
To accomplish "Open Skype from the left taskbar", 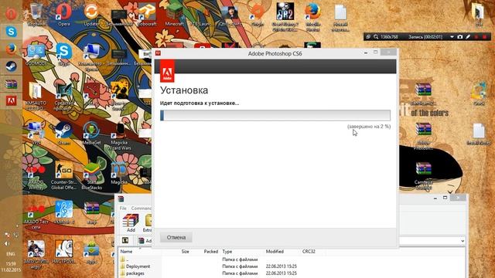I will (11, 32).
